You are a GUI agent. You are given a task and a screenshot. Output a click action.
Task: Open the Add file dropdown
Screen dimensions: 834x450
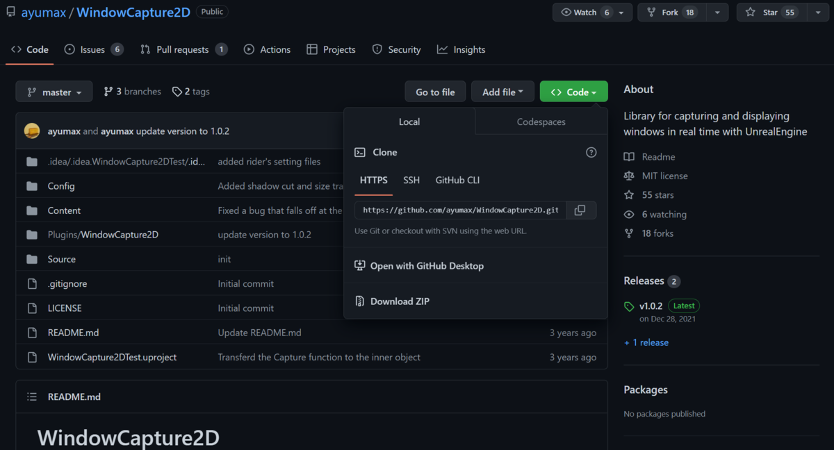click(502, 92)
